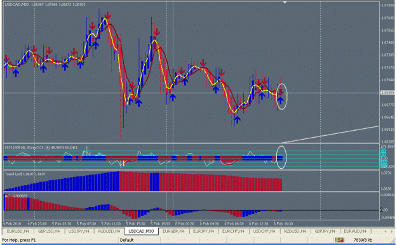Click the chart shift triangle marker at top

[x=285, y=3]
